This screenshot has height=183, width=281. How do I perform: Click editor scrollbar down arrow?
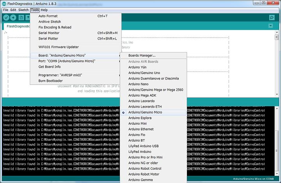point(277,94)
